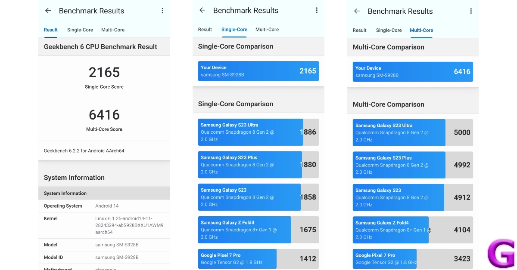Tap Galaxy S23 Ultra multi-core entry 5000

pyautogui.click(x=413, y=132)
